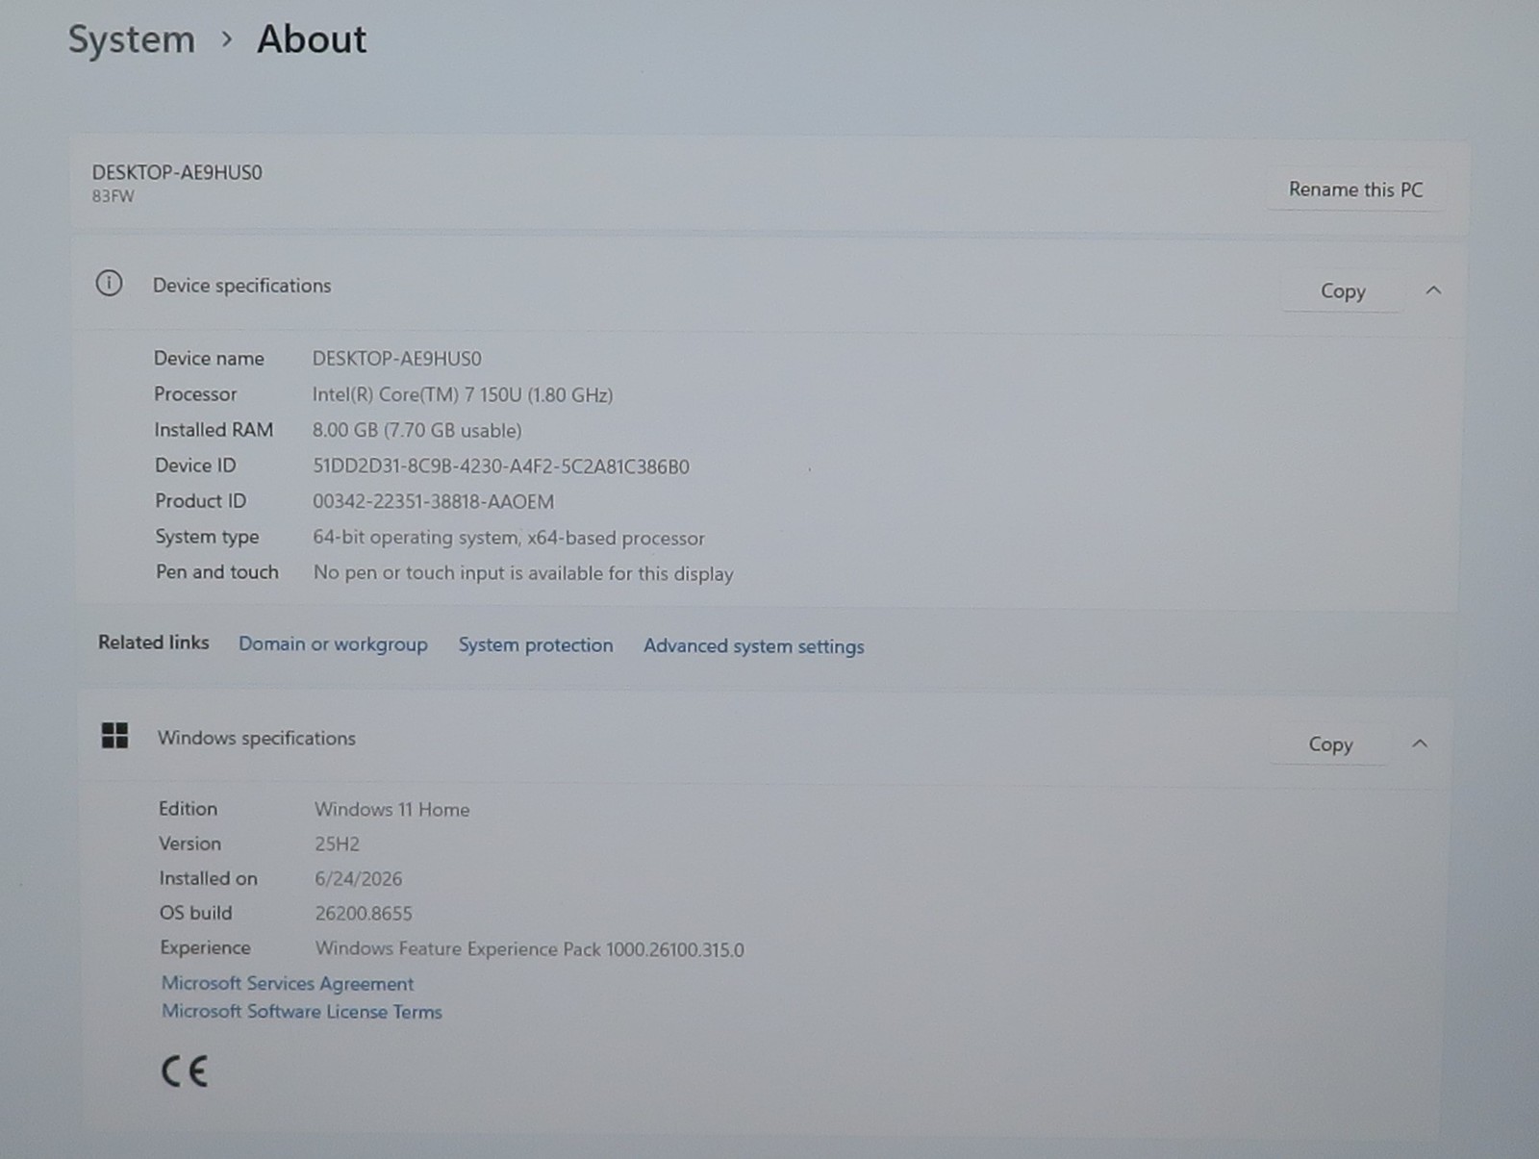Select the Installed on date 6/24/2026

coord(358,878)
